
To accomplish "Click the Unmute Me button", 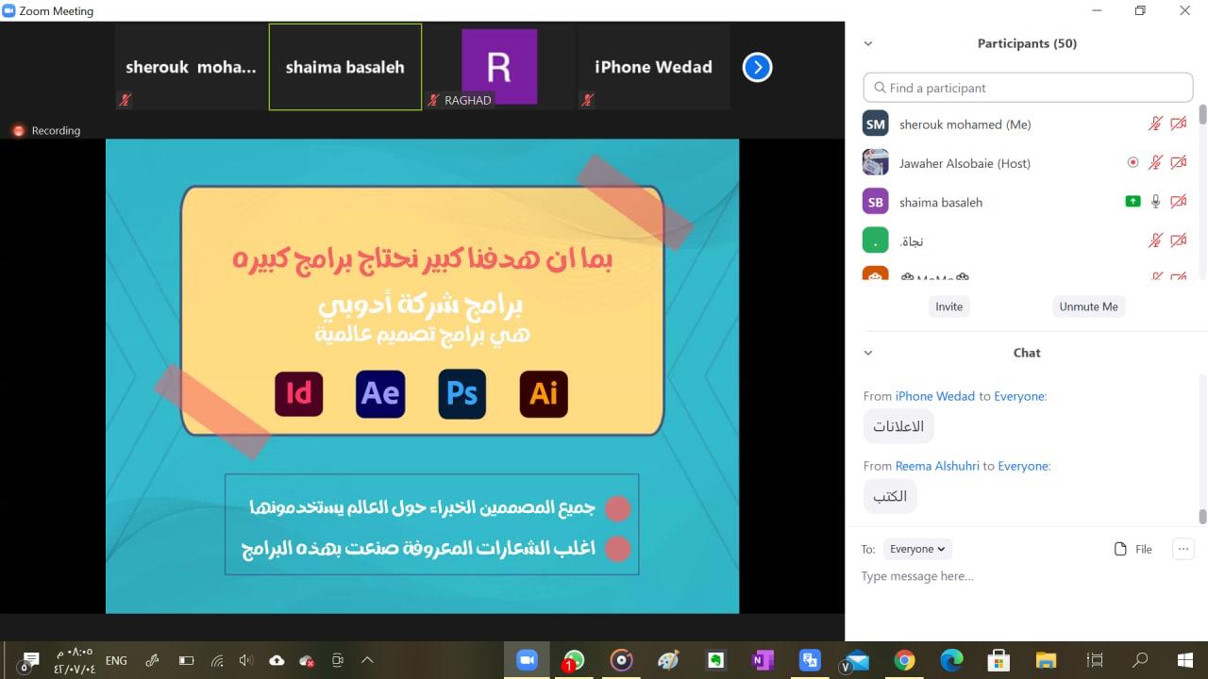I will [1088, 306].
